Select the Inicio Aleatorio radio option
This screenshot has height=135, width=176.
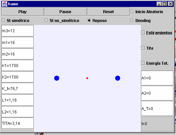(x=132, y=11)
